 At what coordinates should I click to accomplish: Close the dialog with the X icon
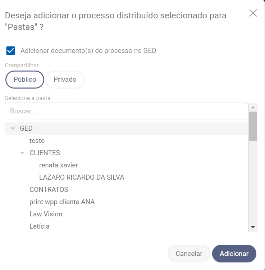point(253,13)
